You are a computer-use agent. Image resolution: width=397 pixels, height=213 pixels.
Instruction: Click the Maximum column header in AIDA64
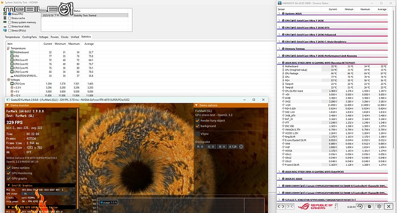(x=75, y=44)
